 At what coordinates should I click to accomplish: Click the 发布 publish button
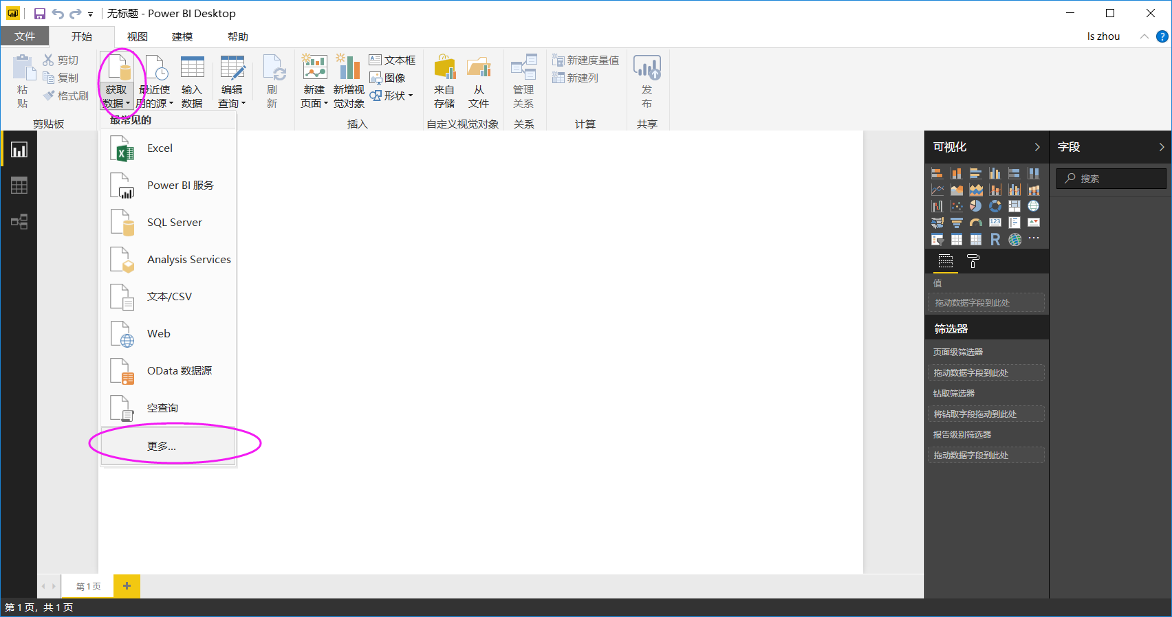tap(647, 82)
